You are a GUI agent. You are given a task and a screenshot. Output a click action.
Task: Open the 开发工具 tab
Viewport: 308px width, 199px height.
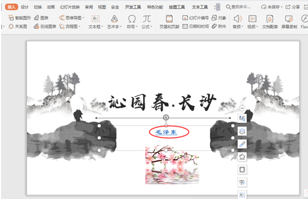click(x=133, y=7)
